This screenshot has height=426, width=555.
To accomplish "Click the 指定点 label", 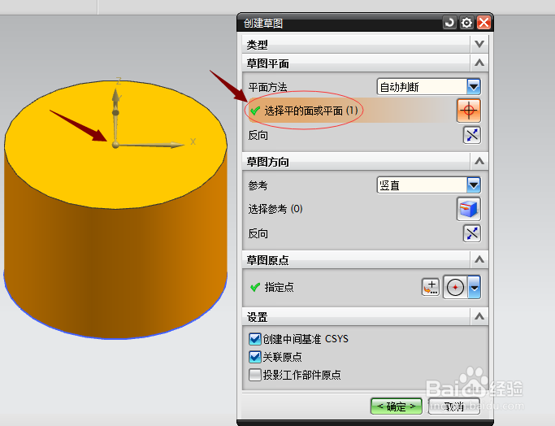I will 279,287.
